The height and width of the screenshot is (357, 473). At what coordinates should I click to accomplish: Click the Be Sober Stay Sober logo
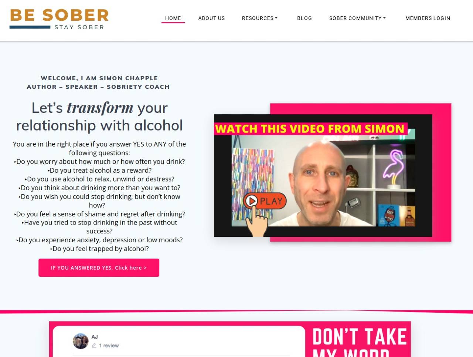(59, 19)
